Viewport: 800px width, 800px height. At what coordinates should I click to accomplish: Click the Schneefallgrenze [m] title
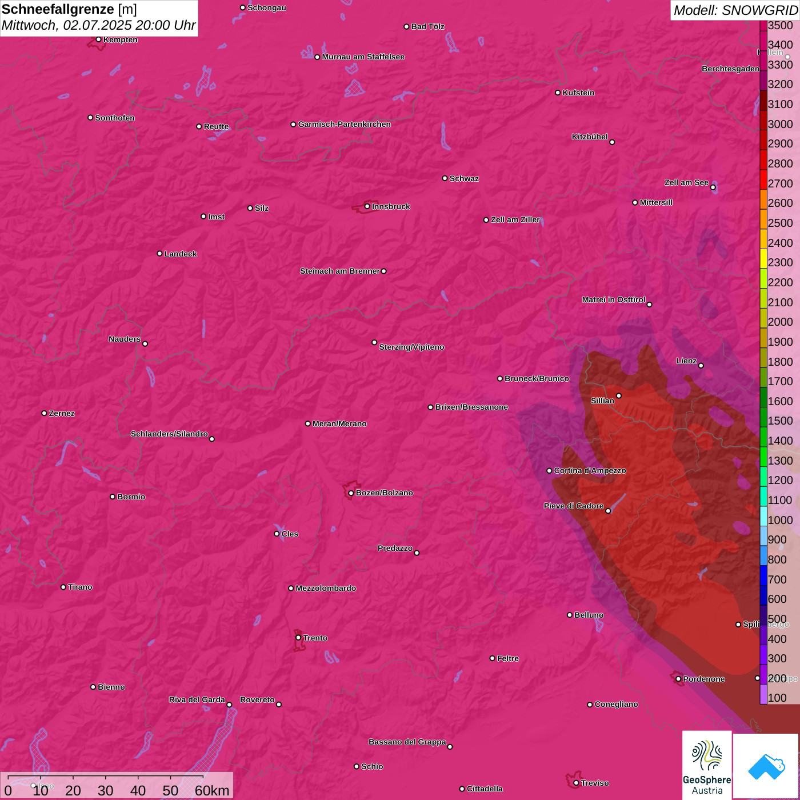[70, 9]
